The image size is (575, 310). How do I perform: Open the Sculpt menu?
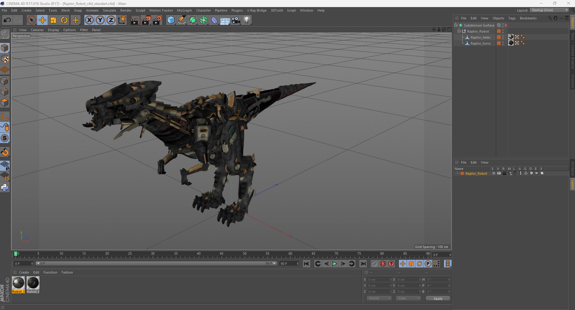(140, 10)
